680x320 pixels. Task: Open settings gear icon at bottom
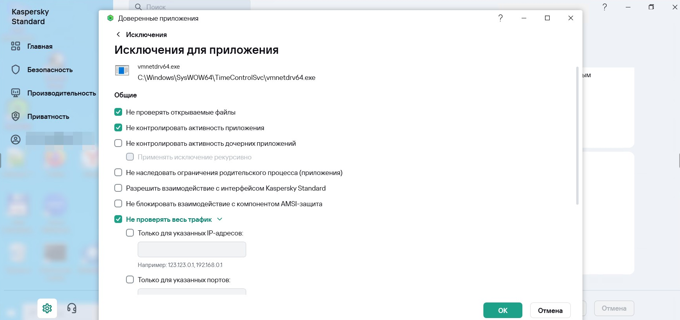[x=47, y=308]
